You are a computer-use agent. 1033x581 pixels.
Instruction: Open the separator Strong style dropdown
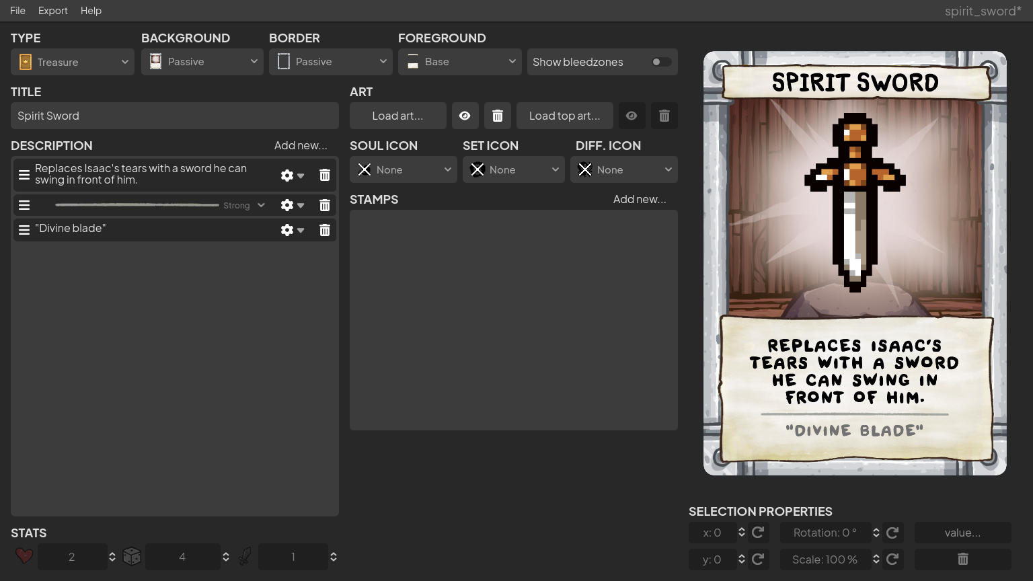click(x=245, y=205)
